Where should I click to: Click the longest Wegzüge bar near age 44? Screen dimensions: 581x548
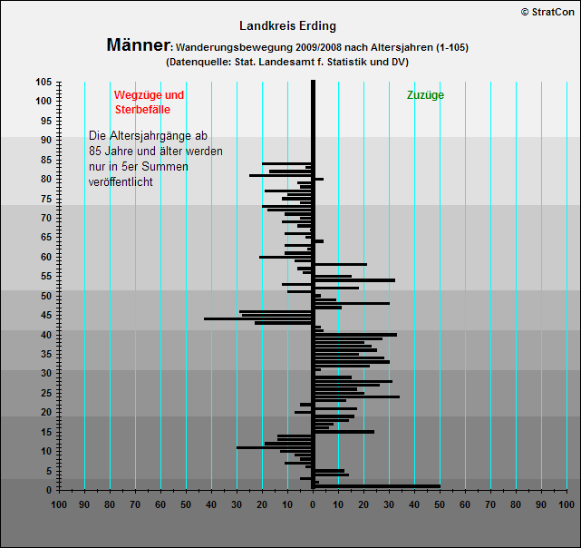point(257,318)
